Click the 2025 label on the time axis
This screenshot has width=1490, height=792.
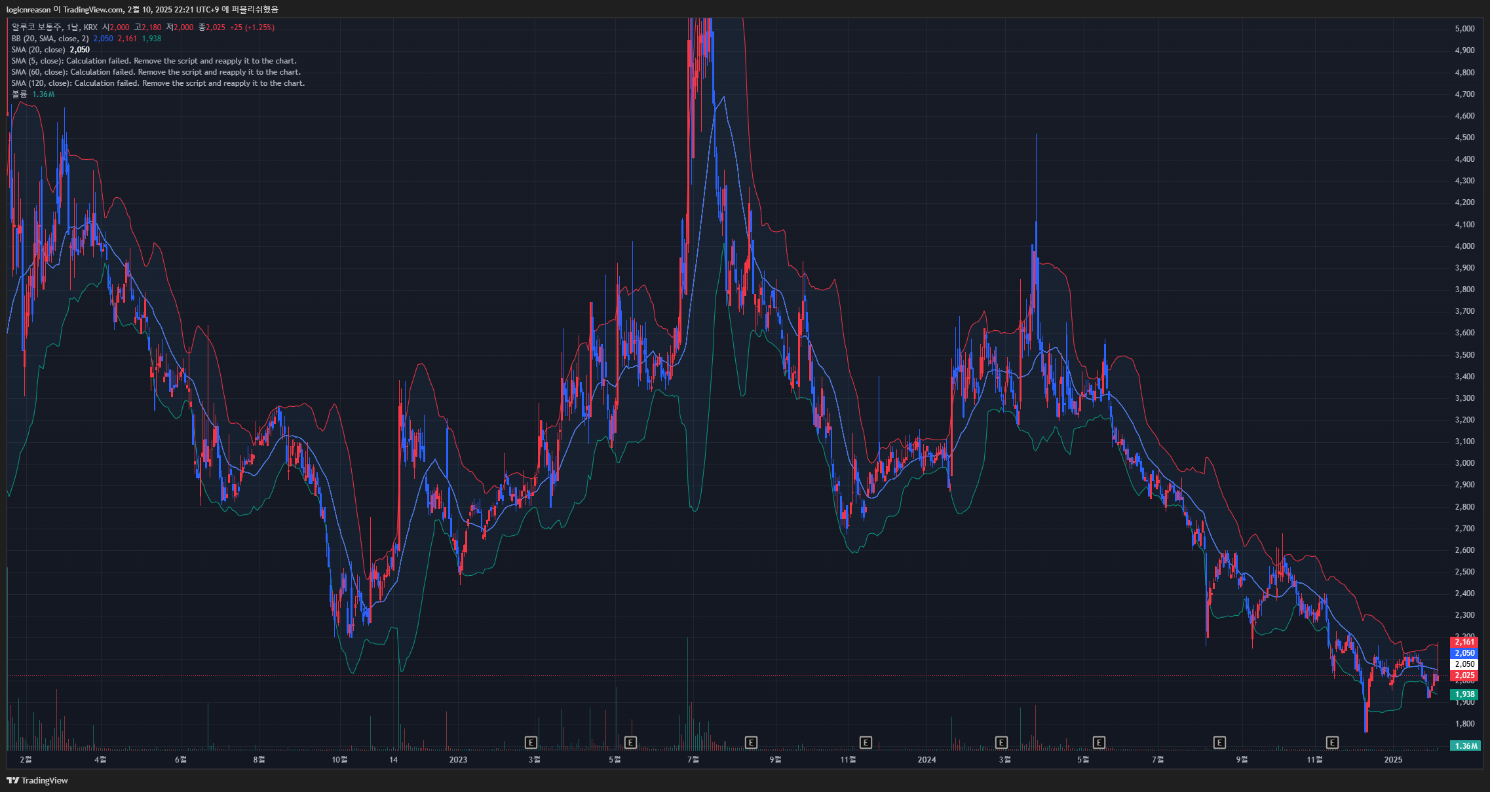click(x=1393, y=760)
